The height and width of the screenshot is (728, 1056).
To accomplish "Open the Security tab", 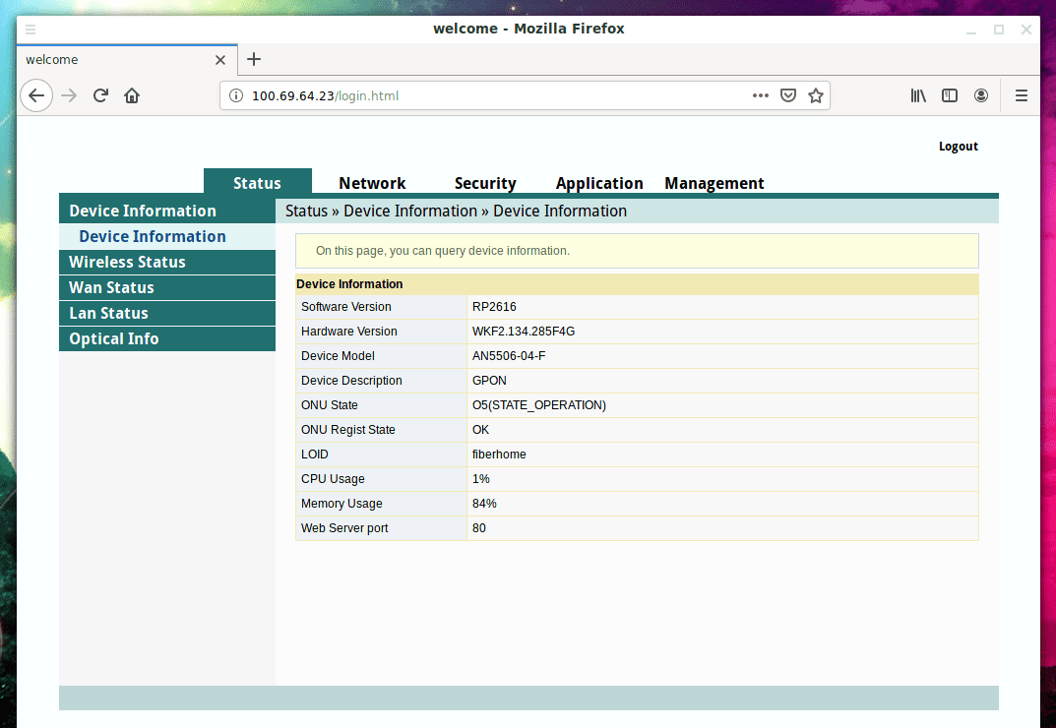I will [x=485, y=183].
